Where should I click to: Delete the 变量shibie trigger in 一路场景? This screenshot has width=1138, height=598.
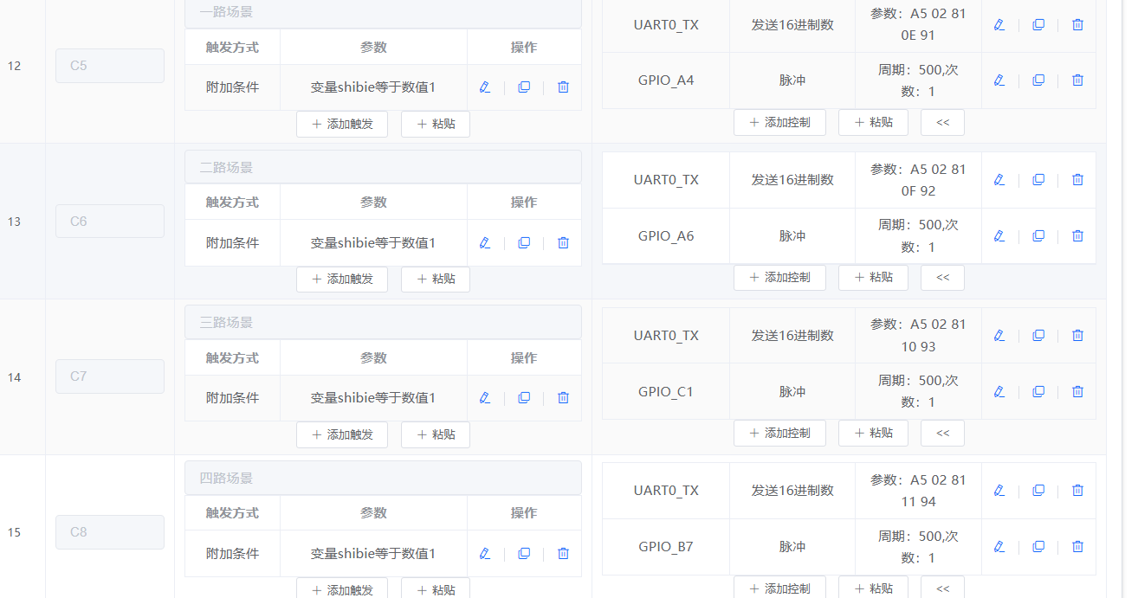pyautogui.click(x=563, y=87)
